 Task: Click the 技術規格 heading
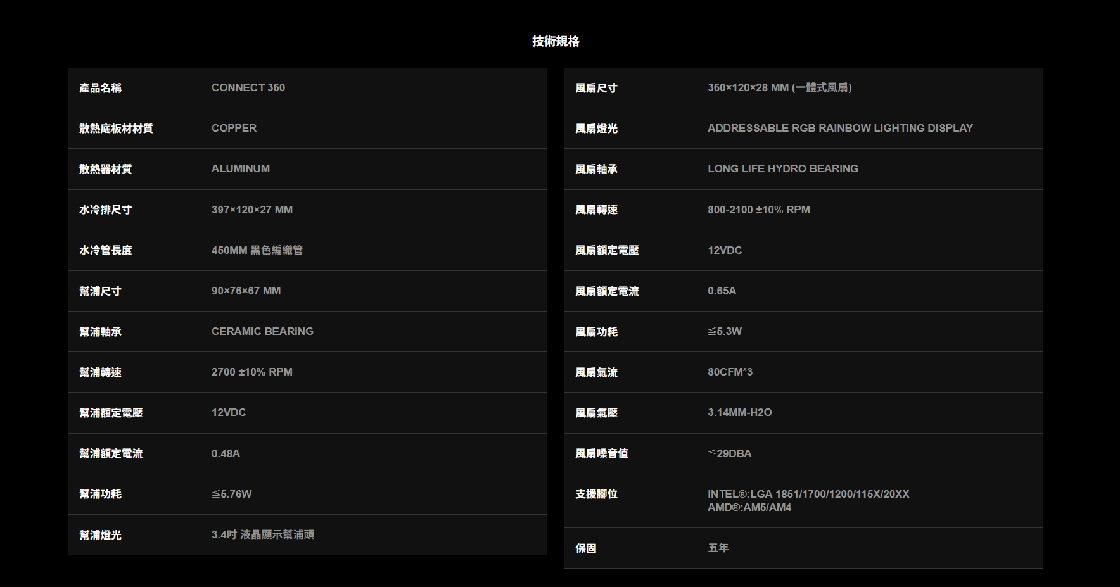[x=556, y=41]
